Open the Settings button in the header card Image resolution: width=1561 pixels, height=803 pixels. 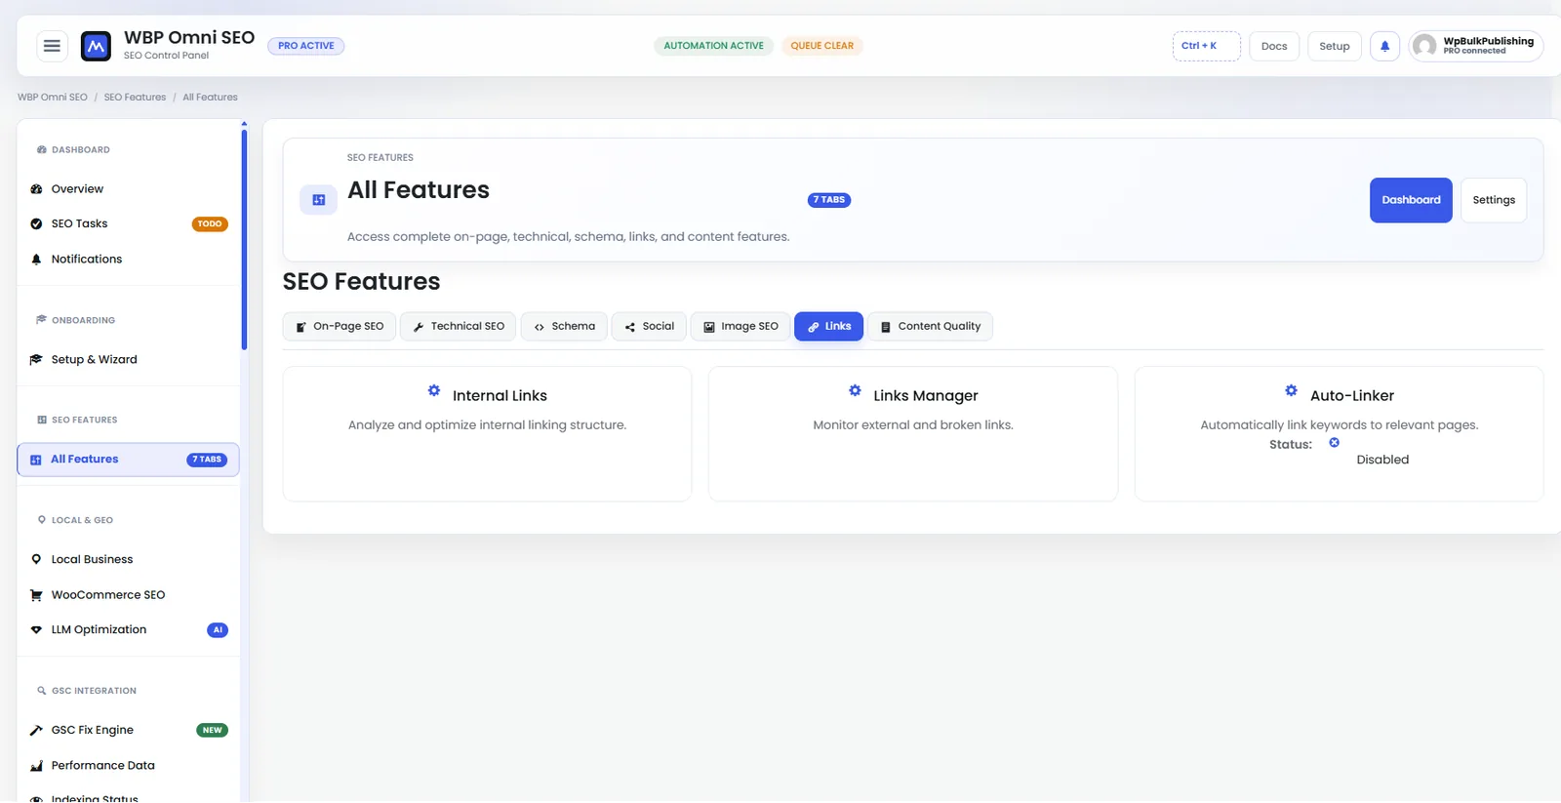pos(1494,200)
